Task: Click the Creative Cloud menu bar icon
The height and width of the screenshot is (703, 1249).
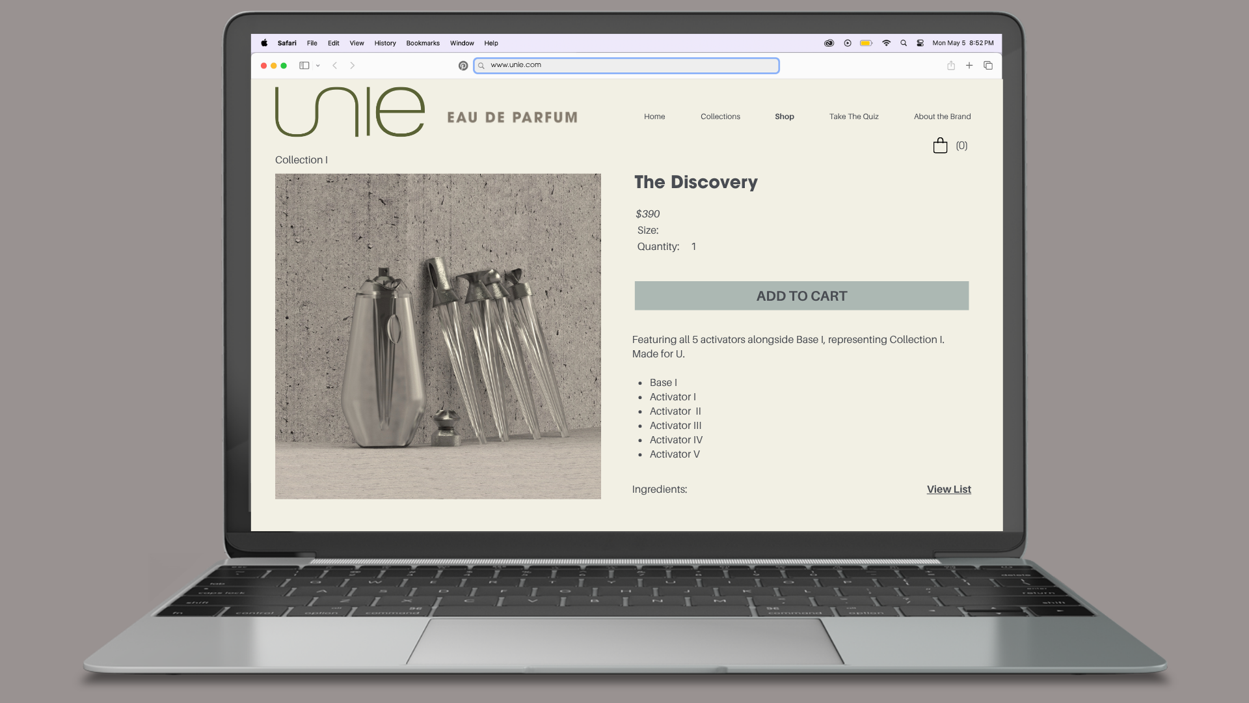Action: pos(829,43)
